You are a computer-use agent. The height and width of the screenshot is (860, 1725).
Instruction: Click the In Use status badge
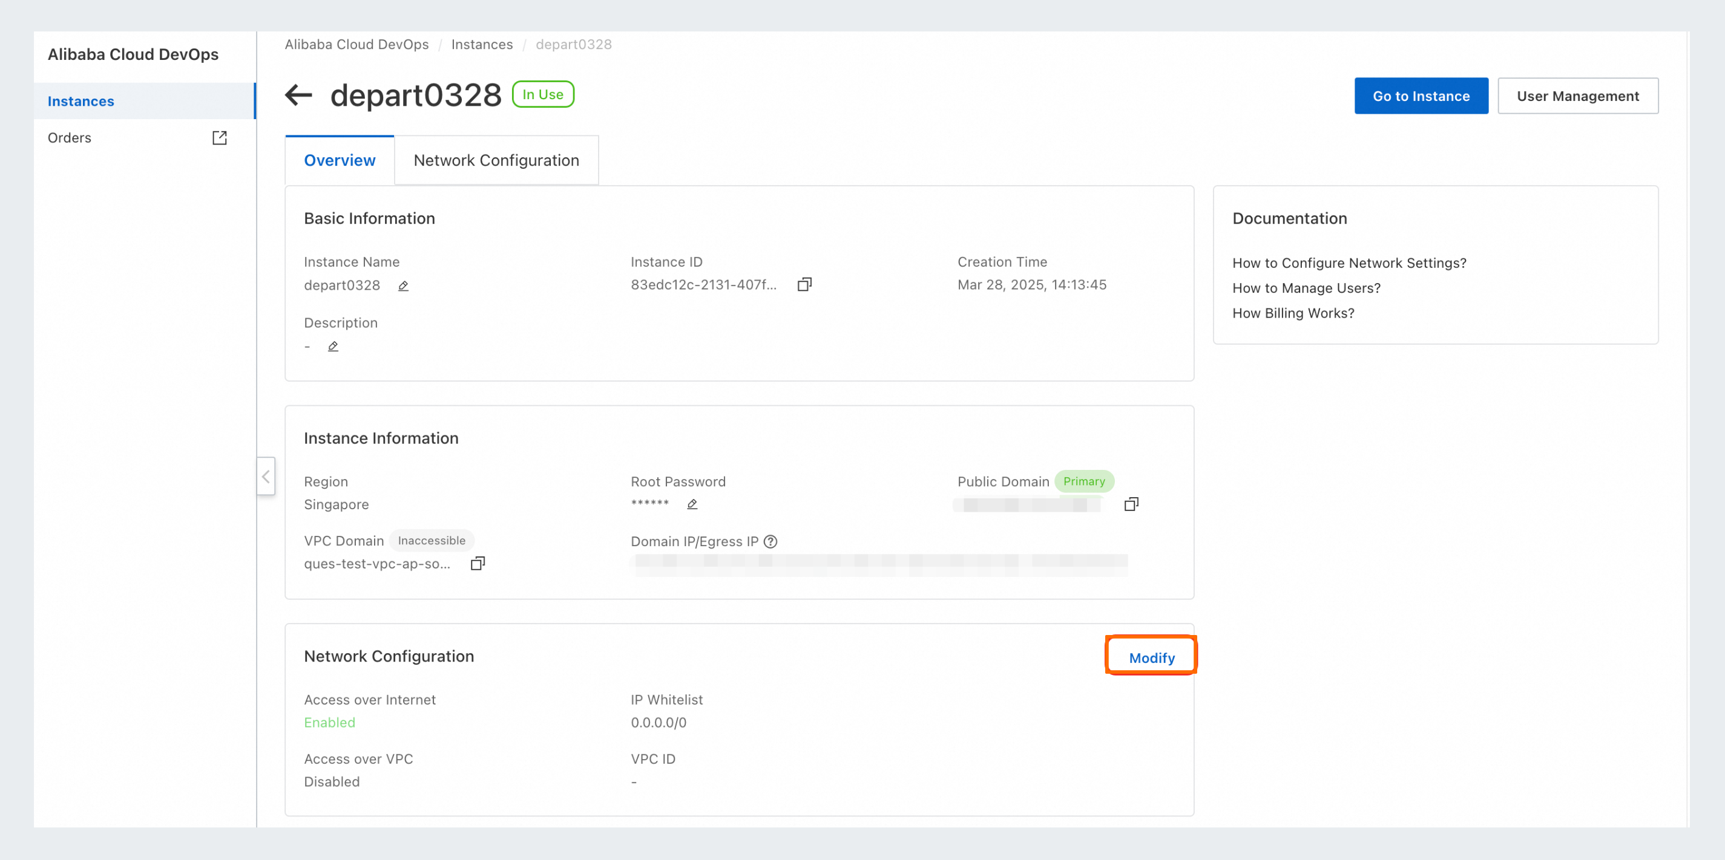pos(542,94)
